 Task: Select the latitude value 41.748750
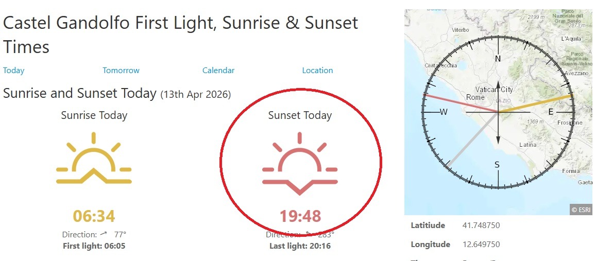[x=481, y=225]
